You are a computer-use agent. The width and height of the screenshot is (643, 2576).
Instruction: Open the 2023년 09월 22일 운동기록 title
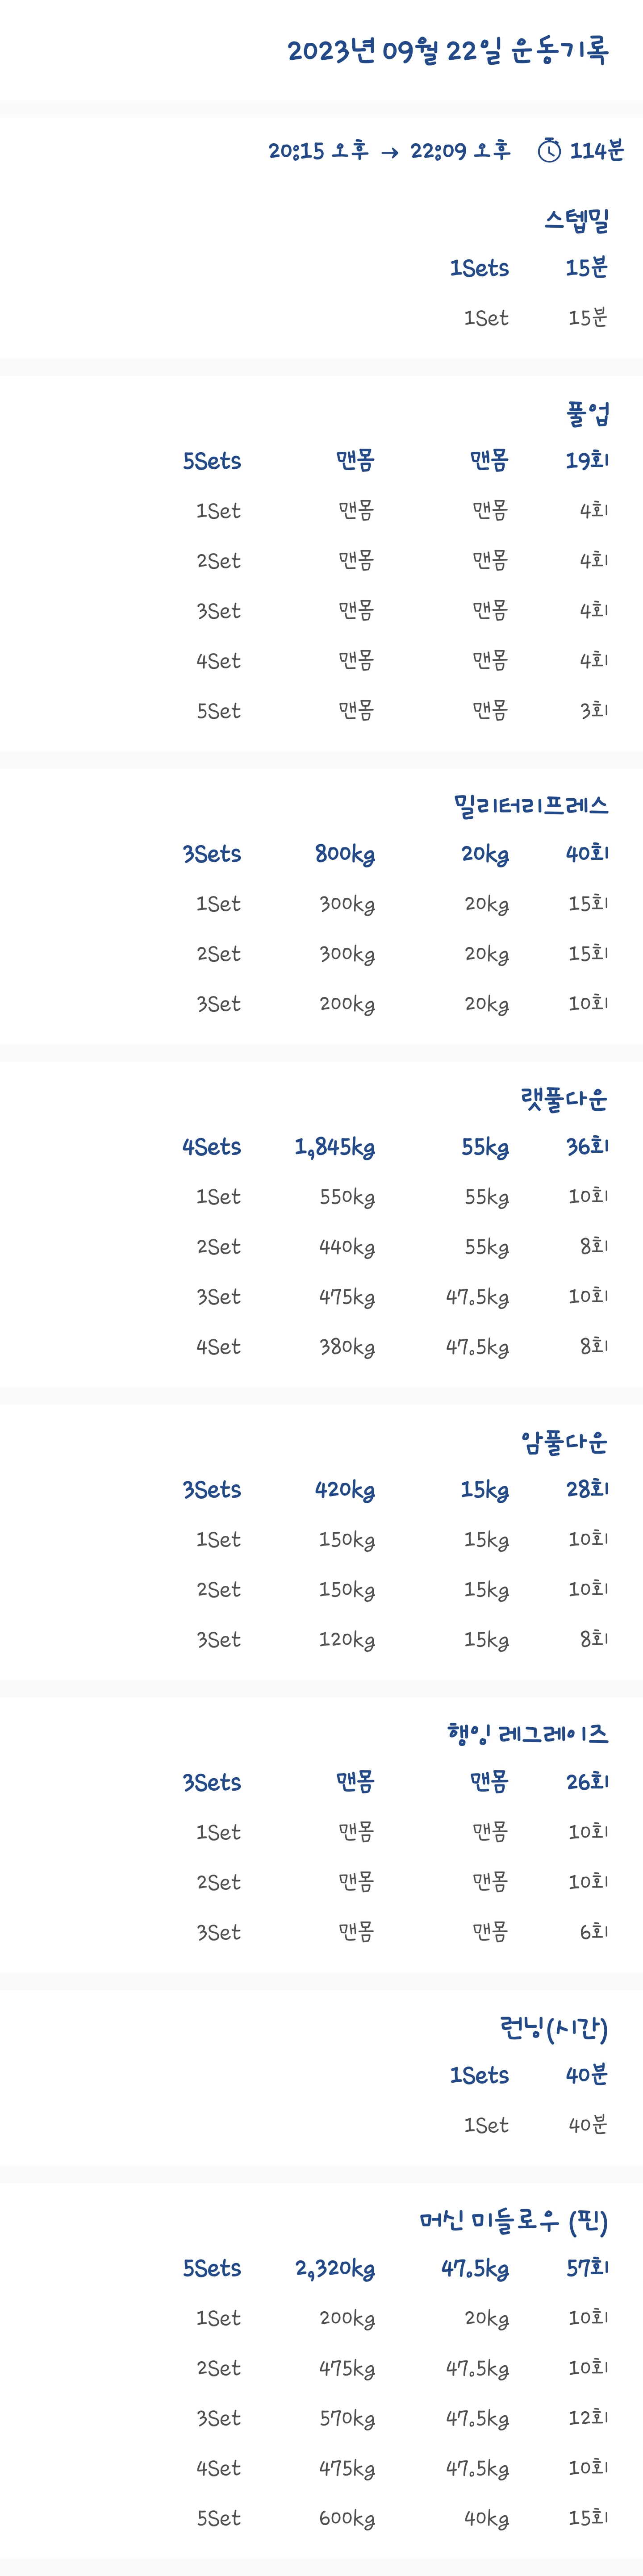pos(447,50)
